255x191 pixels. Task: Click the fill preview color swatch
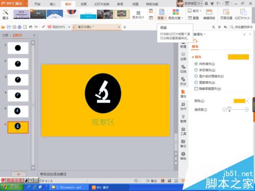(x=238, y=57)
